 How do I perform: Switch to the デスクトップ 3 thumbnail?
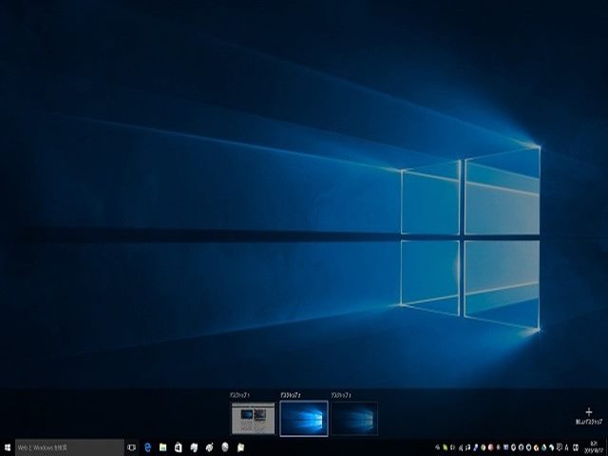tap(354, 418)
